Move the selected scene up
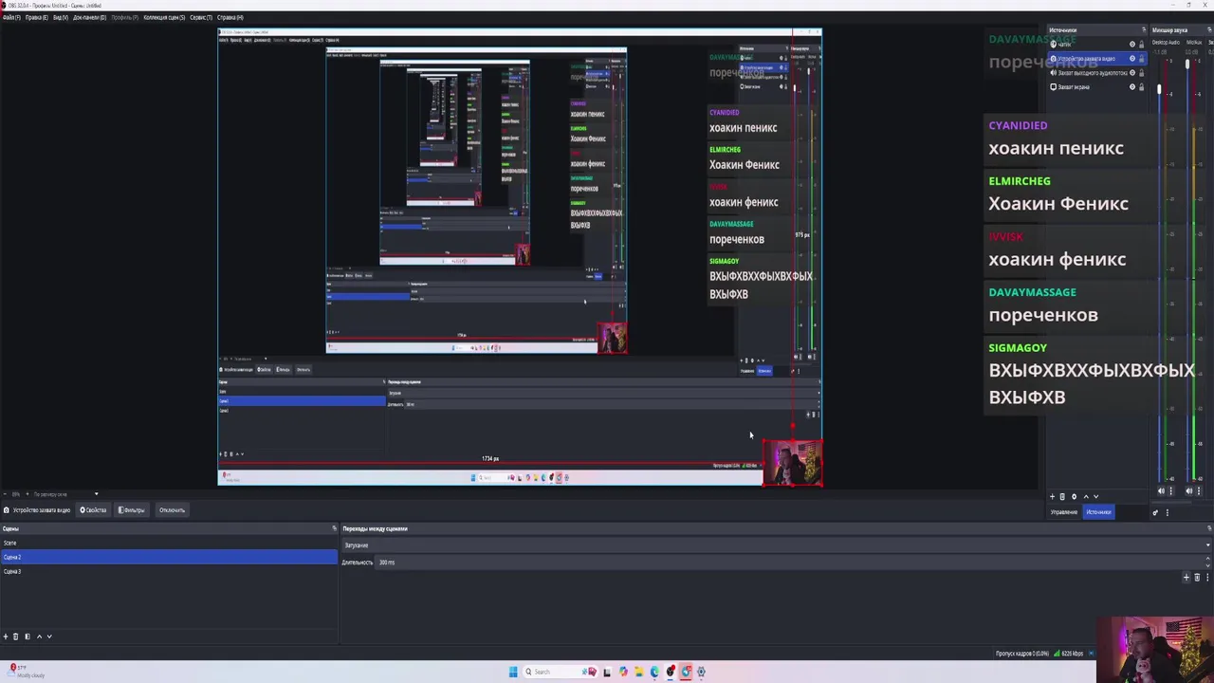The width and height of the screenshot is (1214, 683). click(x=39, y=637)
